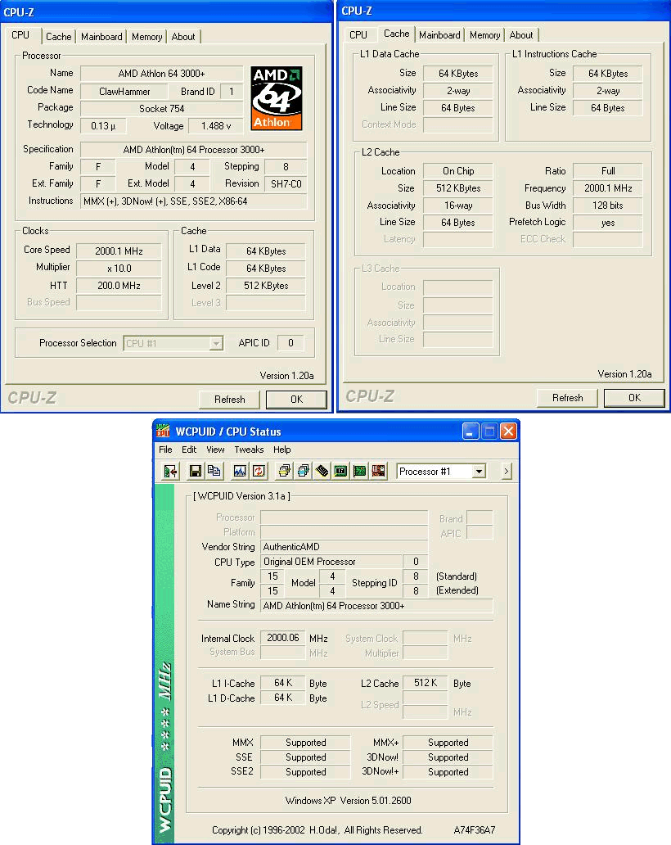Open Memory tab in right CPU-Z window
The image size is (671, 845).
tap(484, 35)
